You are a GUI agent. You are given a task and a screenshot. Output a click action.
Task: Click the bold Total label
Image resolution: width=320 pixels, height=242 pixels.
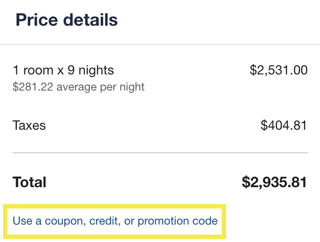pos(30,182)
